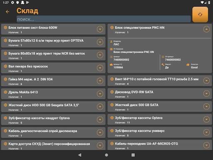
Task: Click item icon beside Гайка М4
Action: (5, 79)
